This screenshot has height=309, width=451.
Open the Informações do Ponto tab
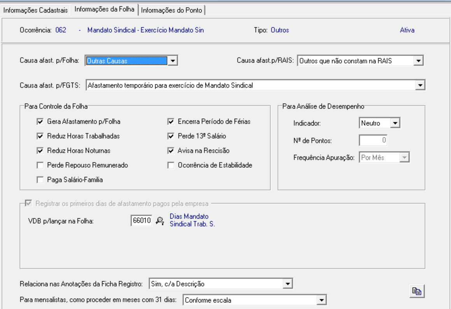[x=172, y=10]
